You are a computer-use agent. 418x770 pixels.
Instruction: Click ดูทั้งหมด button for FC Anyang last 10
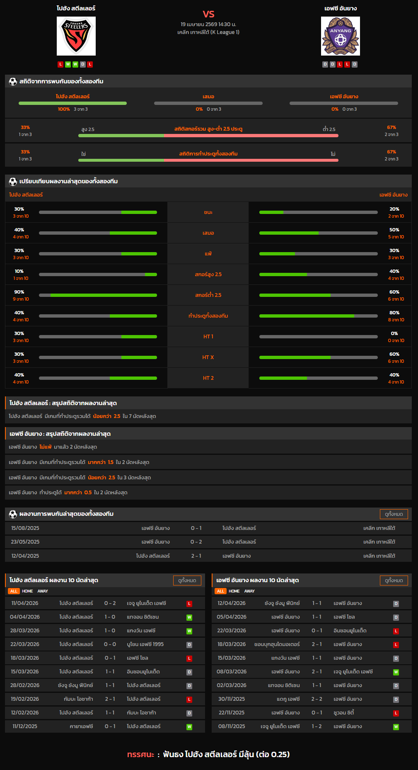(394, 581)
